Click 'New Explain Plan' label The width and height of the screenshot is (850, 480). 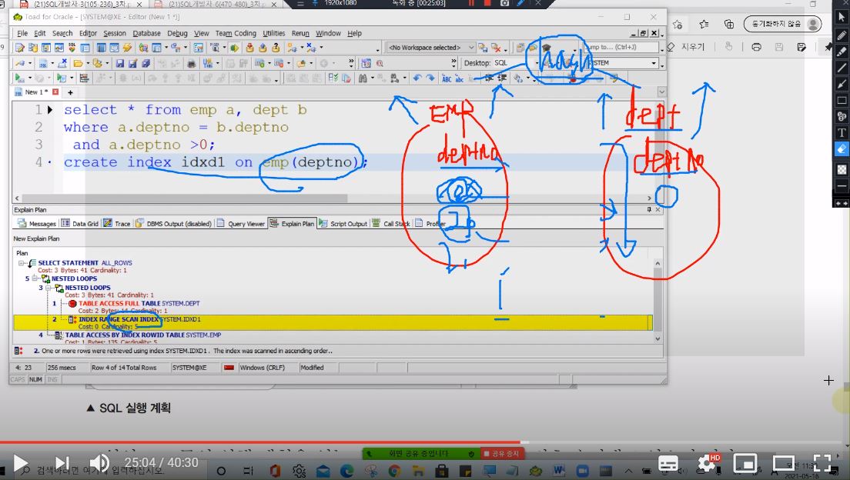tap(36, 238)
